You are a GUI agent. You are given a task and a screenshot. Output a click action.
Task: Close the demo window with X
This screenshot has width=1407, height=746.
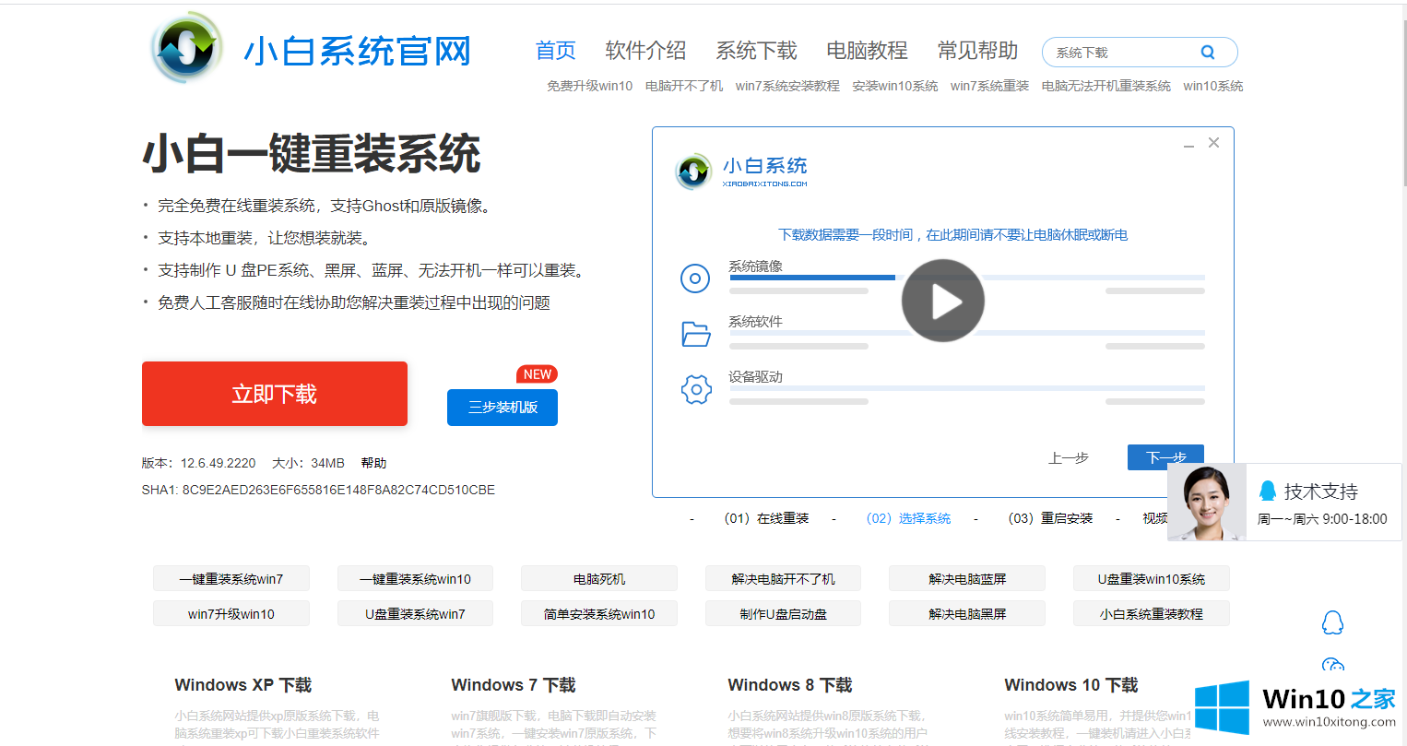1213,143
